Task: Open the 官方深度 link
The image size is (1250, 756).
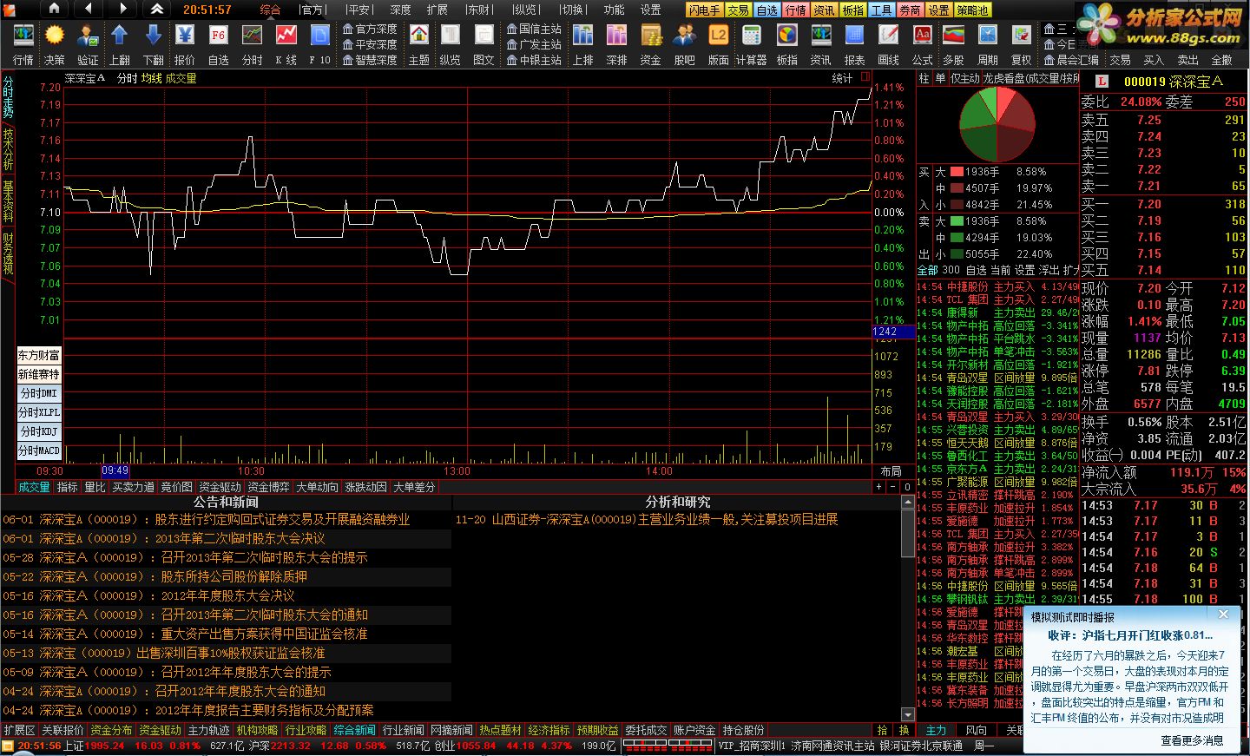Action: click(370, 29)
